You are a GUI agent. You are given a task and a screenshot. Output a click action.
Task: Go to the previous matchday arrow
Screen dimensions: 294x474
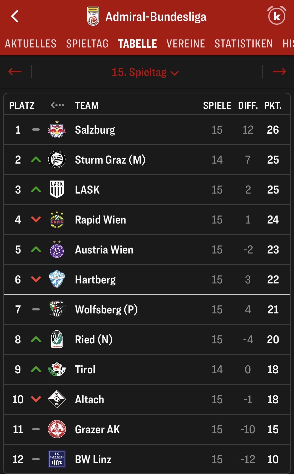pos(15,72)
